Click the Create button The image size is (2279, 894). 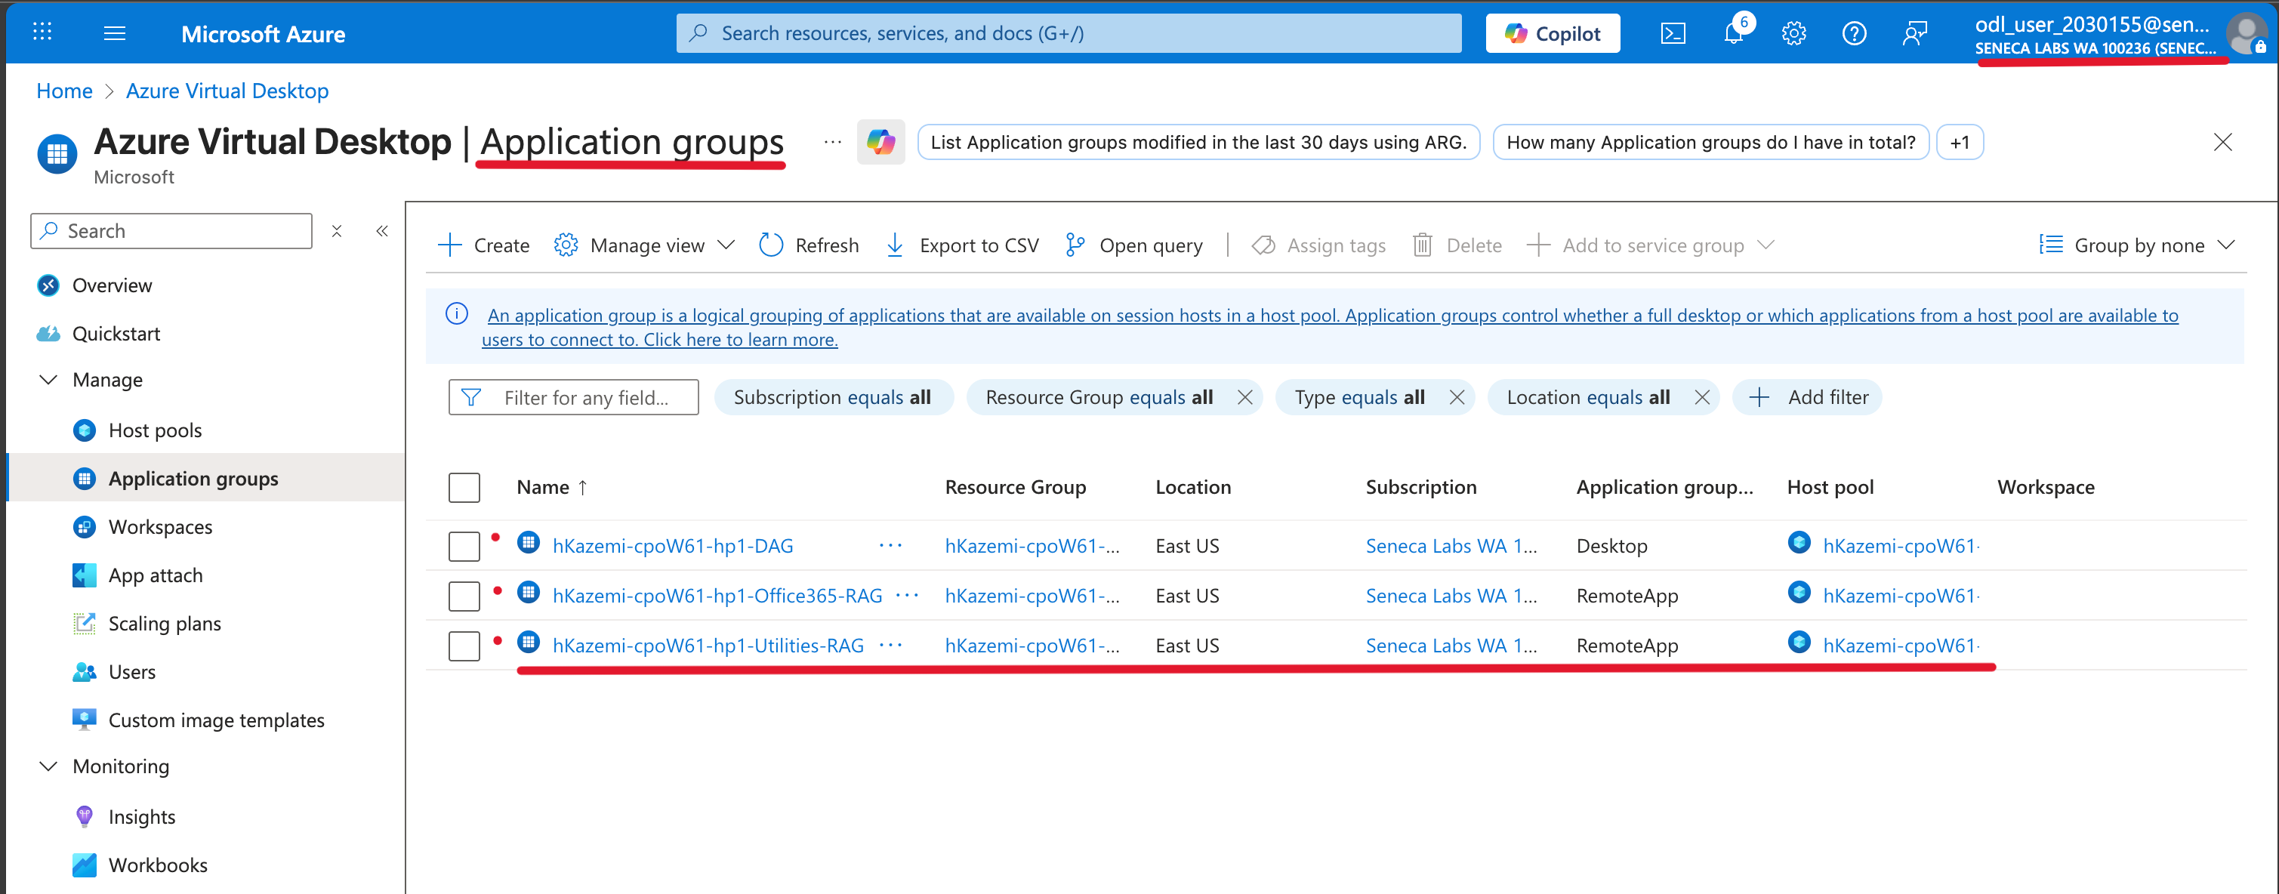click(484, 245)
